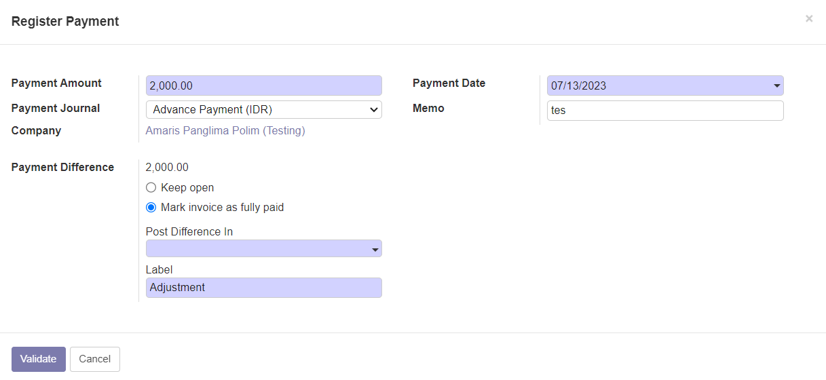
Task: Close the Register Payment dialog
Action: [x=808, y=19]
